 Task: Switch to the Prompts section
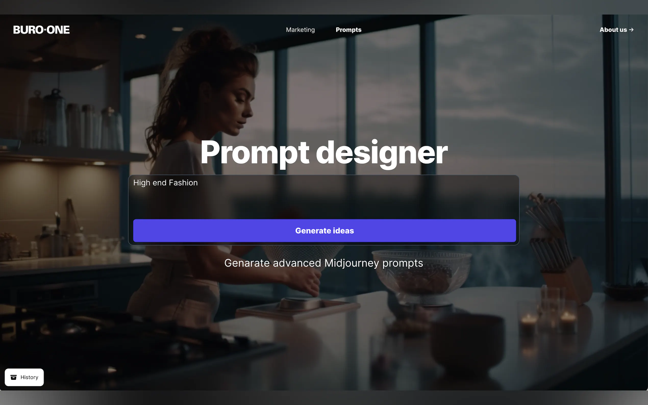348,30
